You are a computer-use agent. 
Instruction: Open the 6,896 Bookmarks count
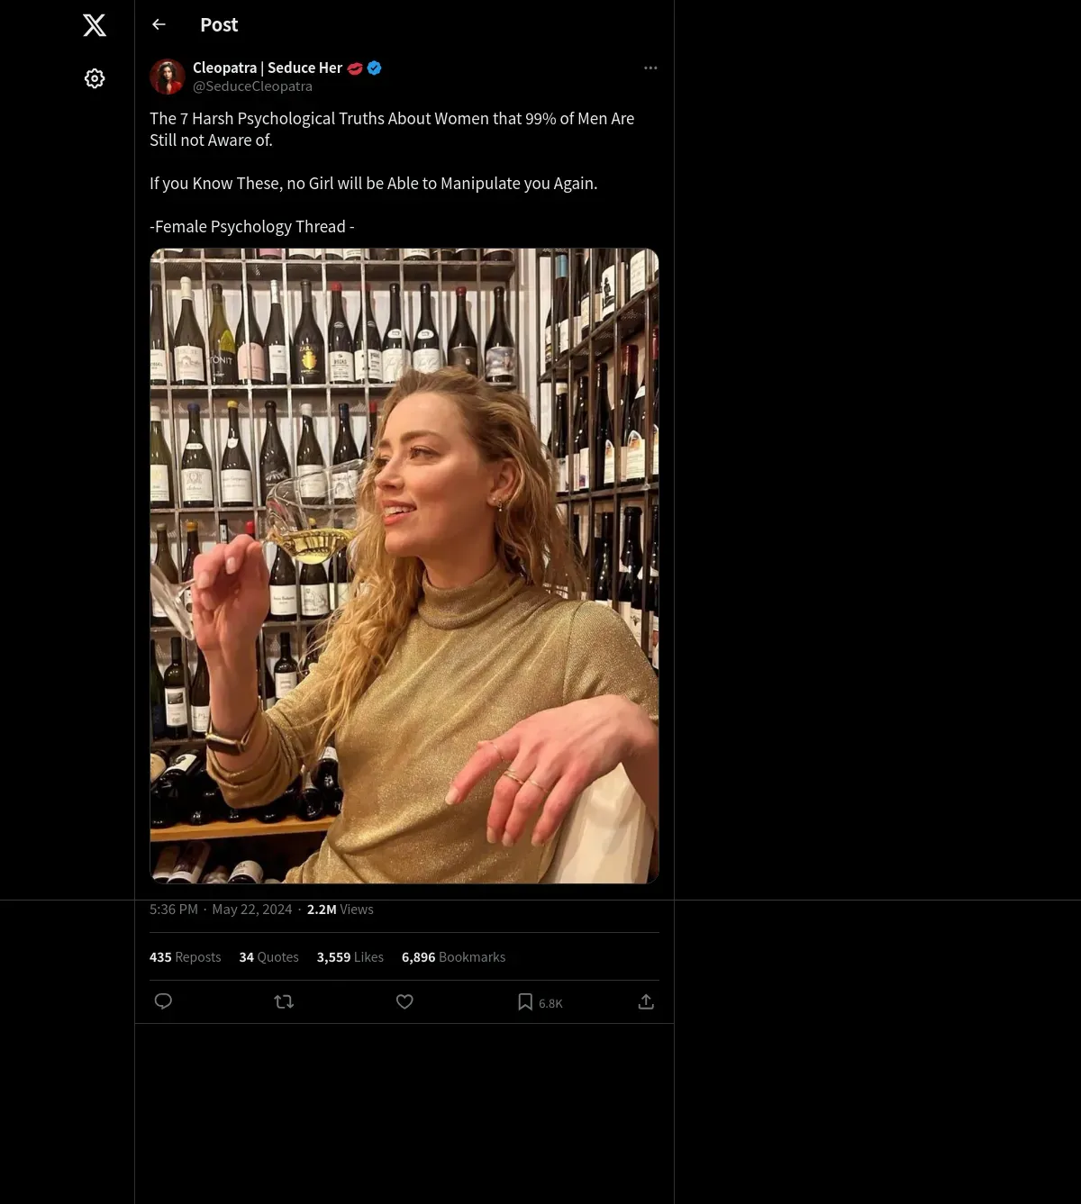coord(453,957)
